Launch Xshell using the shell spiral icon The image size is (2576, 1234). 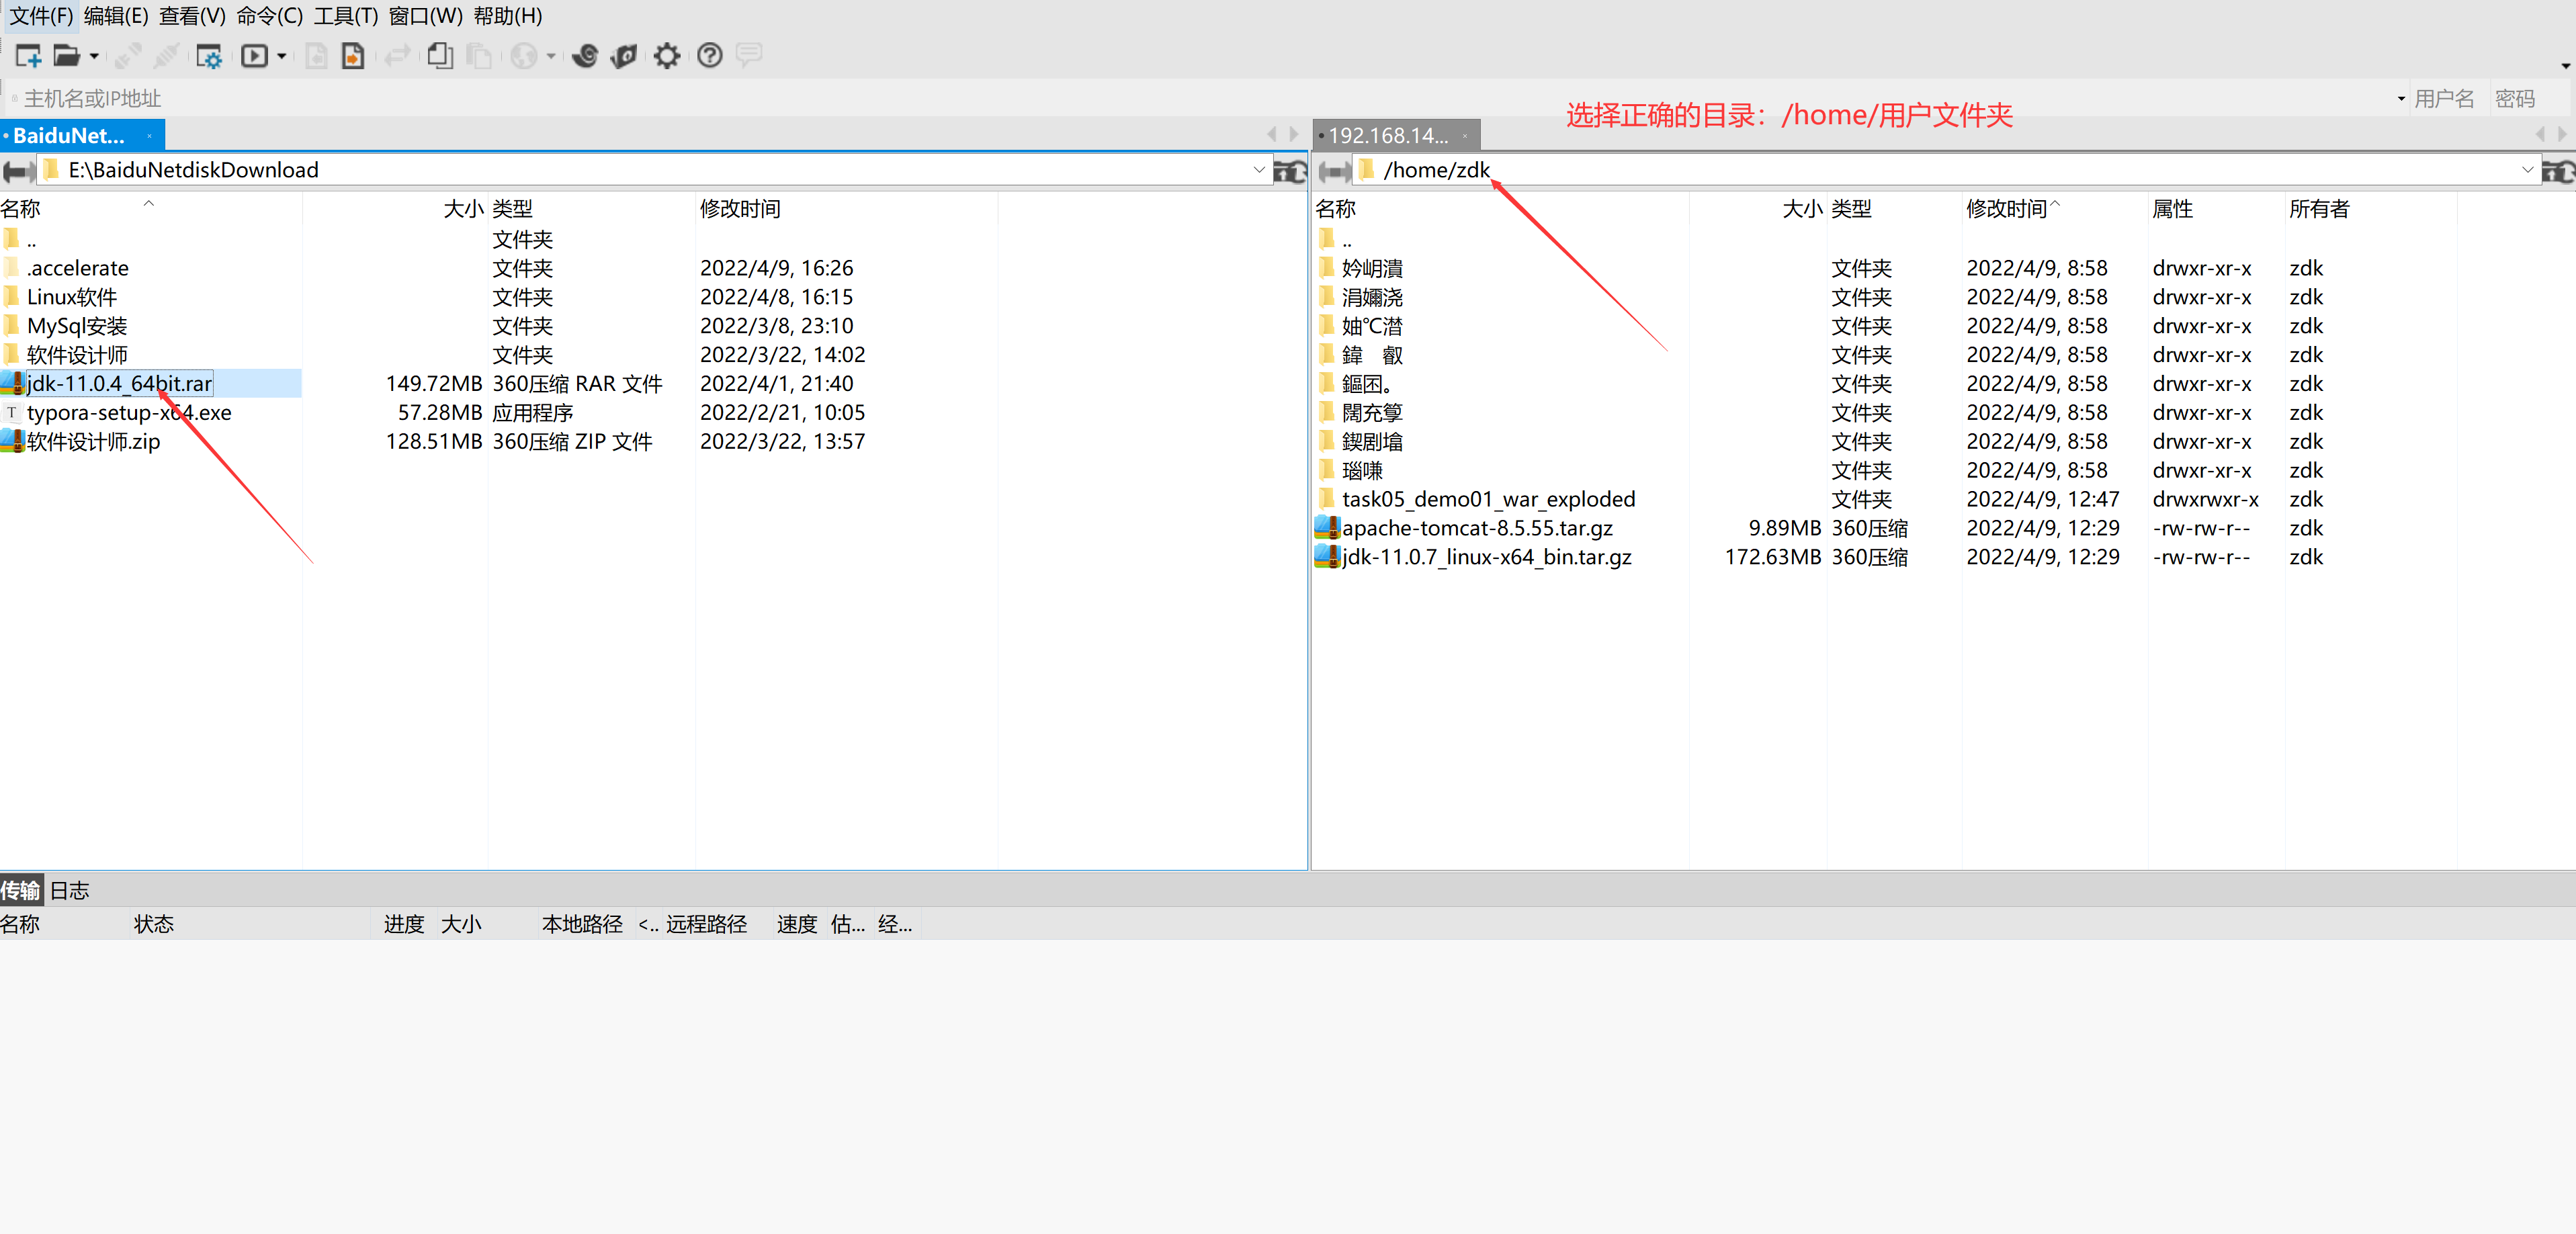(x=585, y=56)
